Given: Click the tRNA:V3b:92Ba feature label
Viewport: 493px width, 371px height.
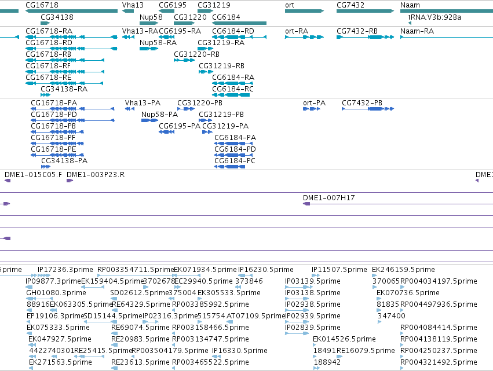Looking at the screenshot, I should click(434, 17).
